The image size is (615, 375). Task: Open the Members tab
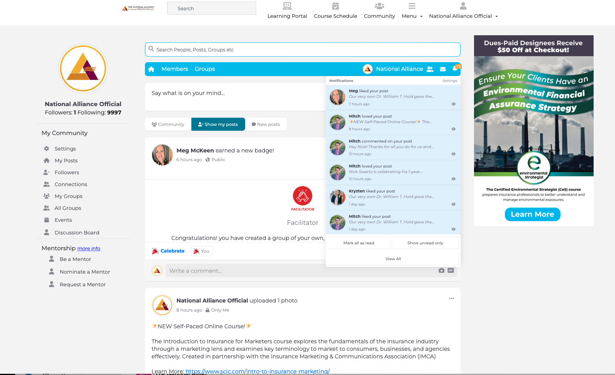tap(175, 69)
